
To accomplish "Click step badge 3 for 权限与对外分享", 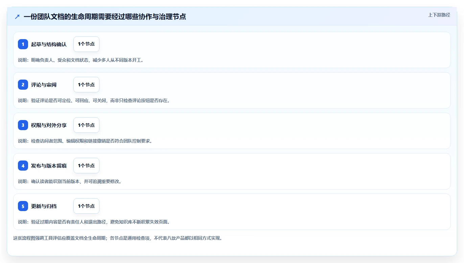I will (x=23, y=125).
